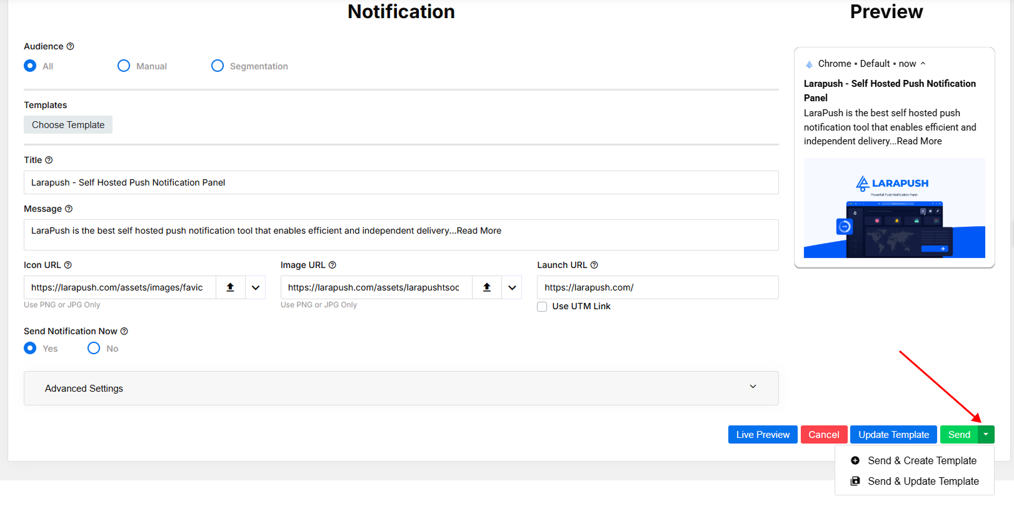
Task: Click the save icon beside Send & Update Template
Action: coord(855,481)
